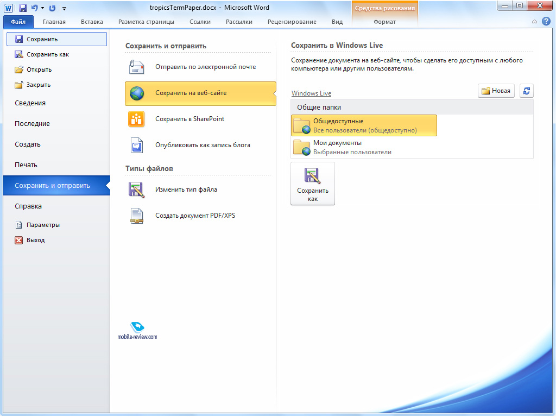Click Сохранить in the File menu
This screenshot has height=417, width=556.
coord(56,39)
